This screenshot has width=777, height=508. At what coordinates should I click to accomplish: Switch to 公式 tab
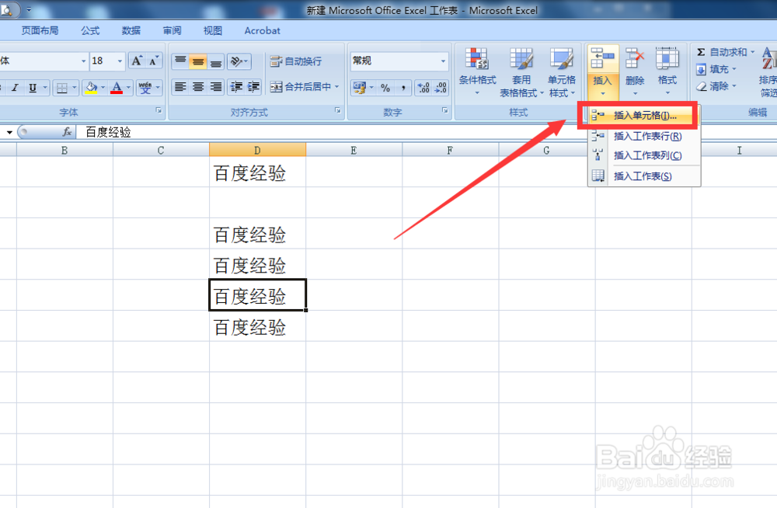coord(90,31)
